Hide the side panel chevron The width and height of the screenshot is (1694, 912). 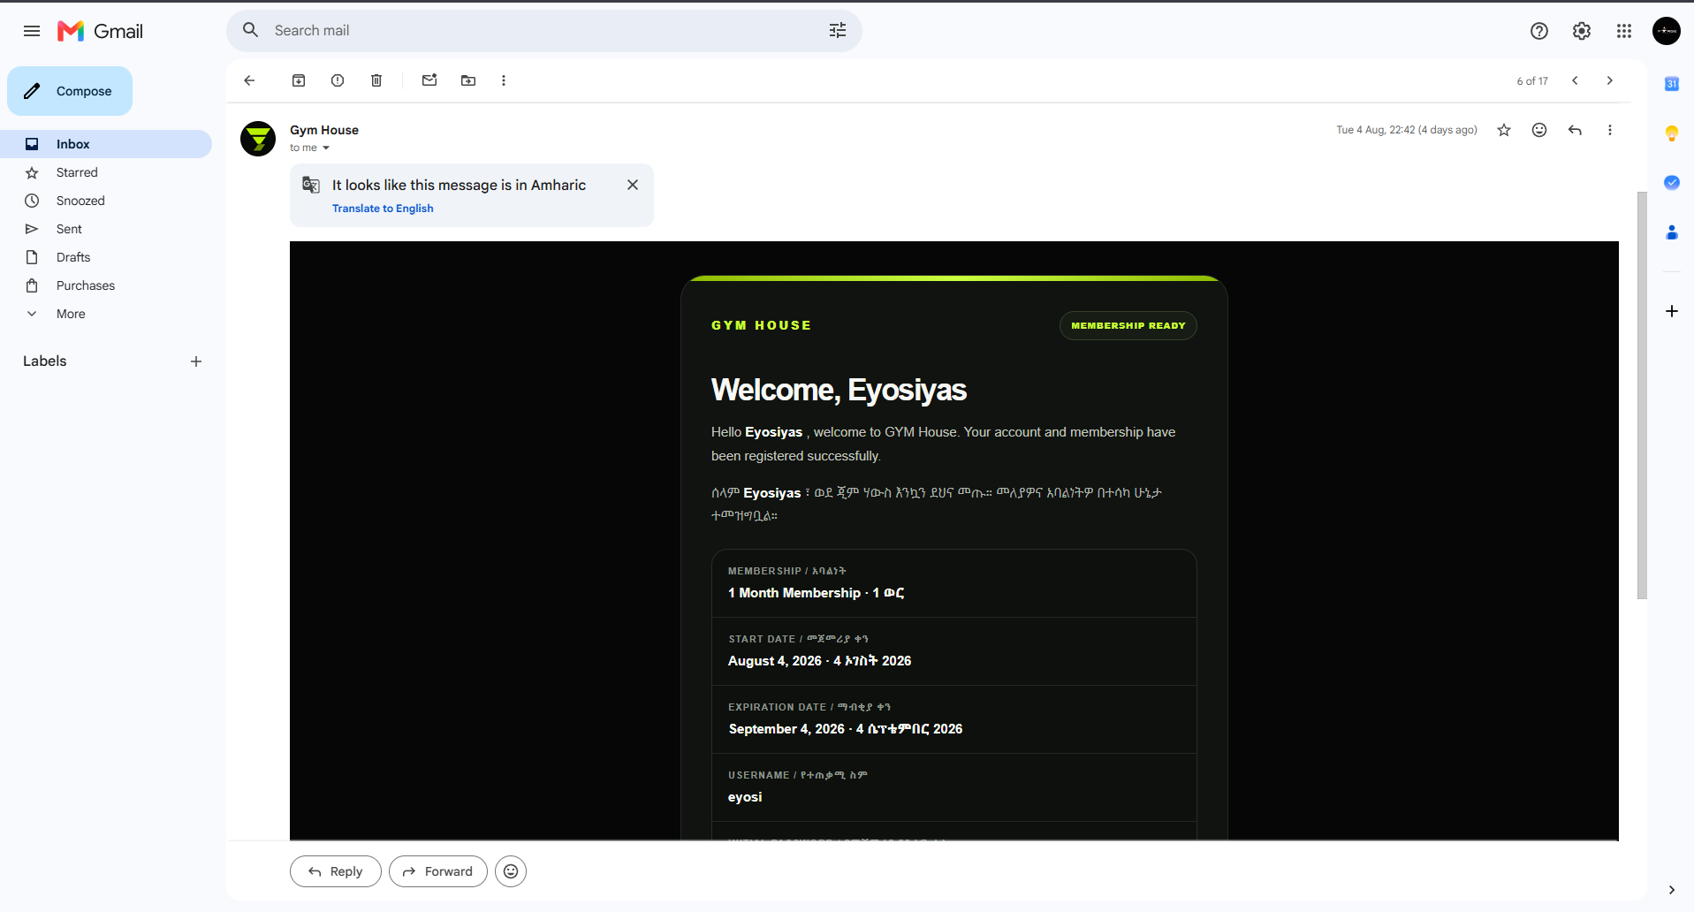pos(1672,890)
